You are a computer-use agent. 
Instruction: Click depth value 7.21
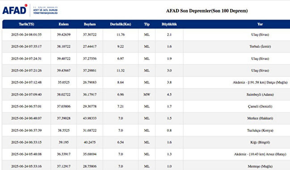[121, 106]
